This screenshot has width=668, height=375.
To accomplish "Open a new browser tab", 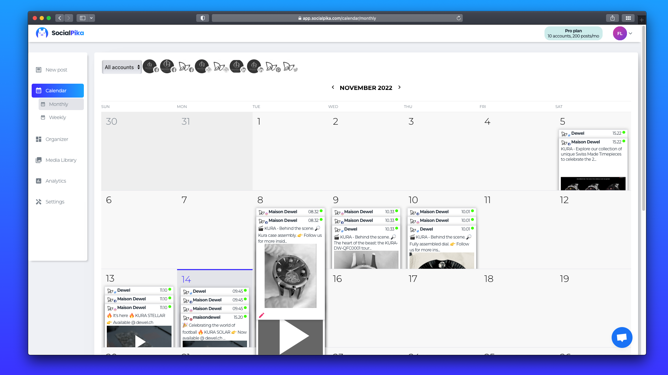I will coord(642,20).
